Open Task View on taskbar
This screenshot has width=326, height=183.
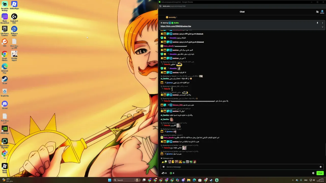[x=144, y=180]
